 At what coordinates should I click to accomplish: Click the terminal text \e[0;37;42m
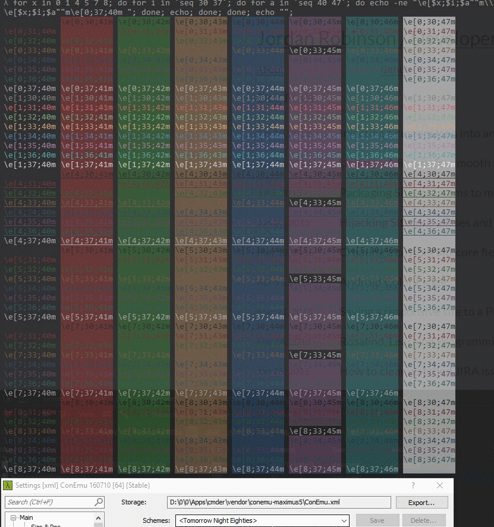click(144, 89)
